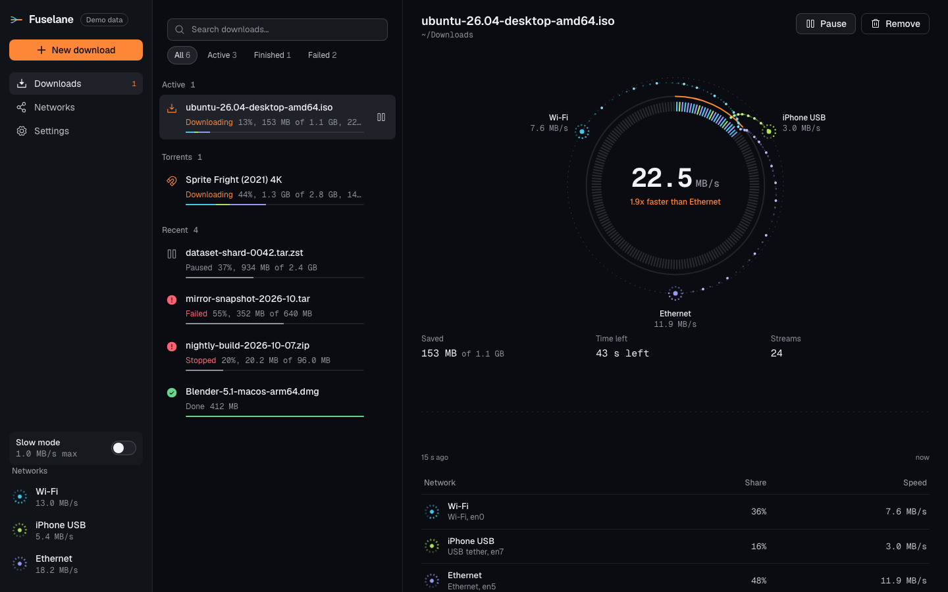Click the download arrow icon on ubuntu row
948x592 pixels.
[x=172, y=109]
